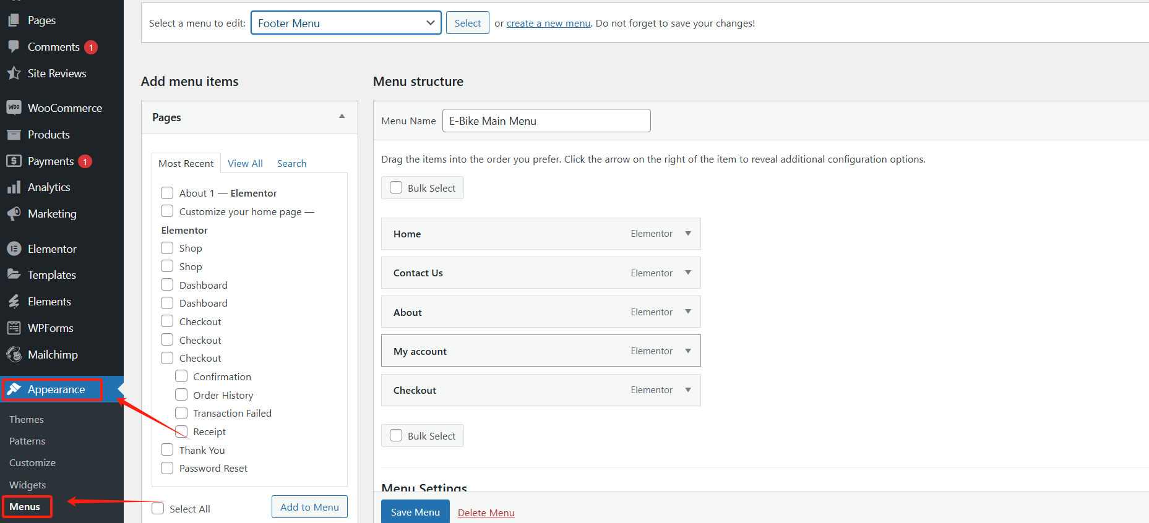Tick the Password Reset checkbox

(x=167, y=468)
